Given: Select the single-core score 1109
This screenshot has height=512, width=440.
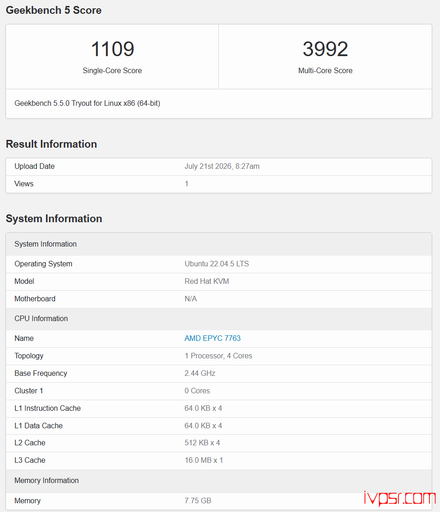Looking at the screenshot, I should click(112, 49).
